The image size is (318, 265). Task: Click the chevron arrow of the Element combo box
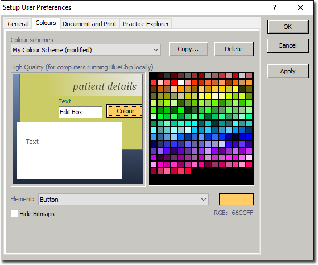pos(204,200)
